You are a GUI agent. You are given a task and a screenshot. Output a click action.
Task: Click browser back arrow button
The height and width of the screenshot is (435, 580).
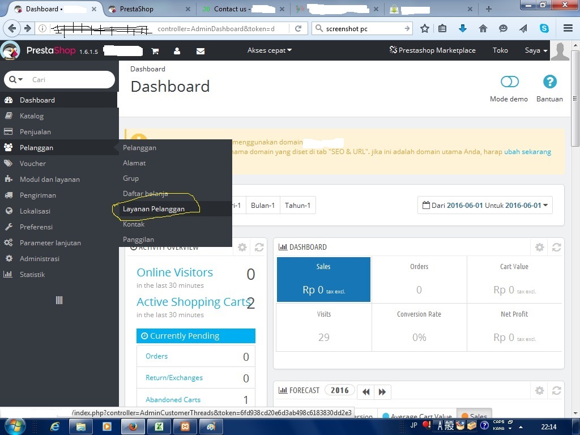click(x=12, y=28)
